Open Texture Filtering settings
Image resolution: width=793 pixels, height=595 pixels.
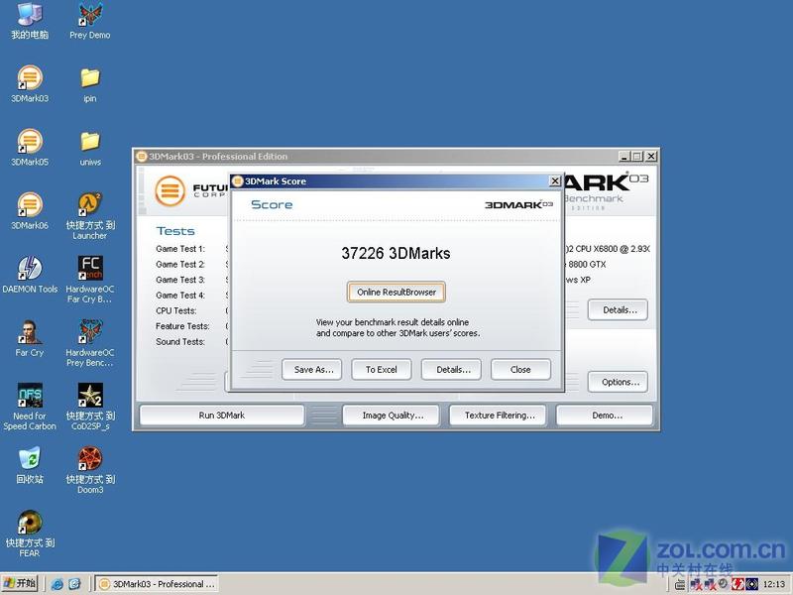(499, 416)
